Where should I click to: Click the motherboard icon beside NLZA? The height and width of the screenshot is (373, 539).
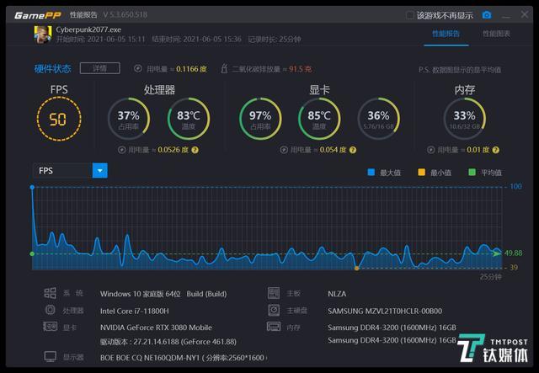tap(272, 294)
